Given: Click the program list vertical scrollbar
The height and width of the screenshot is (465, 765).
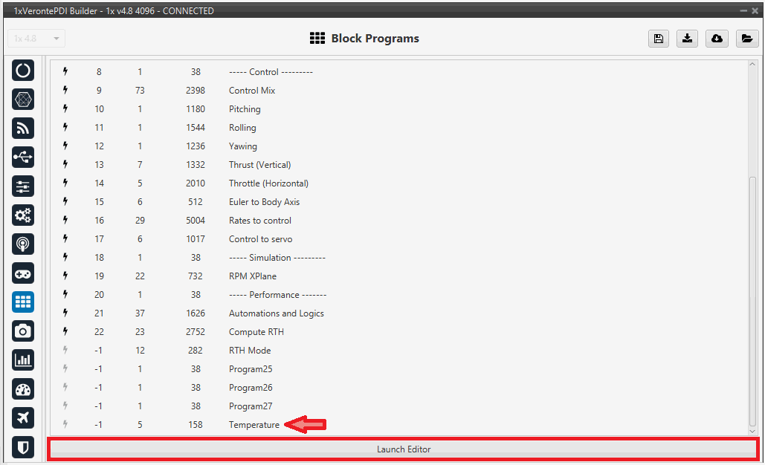Looking at the screenshot, I should click(752, 297).
